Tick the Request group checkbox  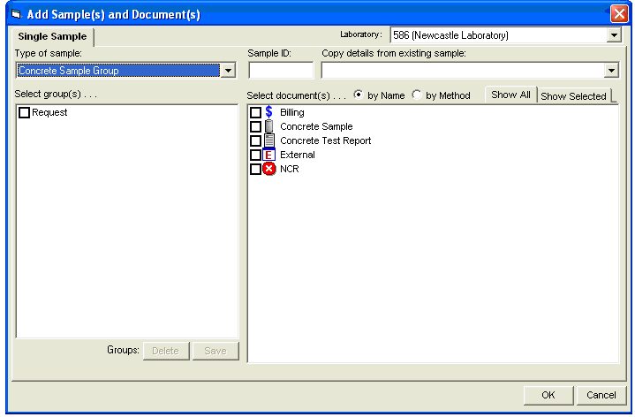point(25,113)
